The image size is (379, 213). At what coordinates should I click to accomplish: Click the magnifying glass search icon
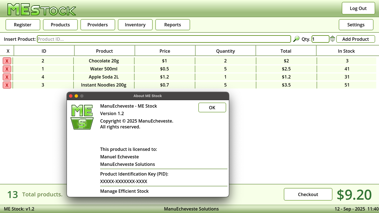tap(296, 39)
